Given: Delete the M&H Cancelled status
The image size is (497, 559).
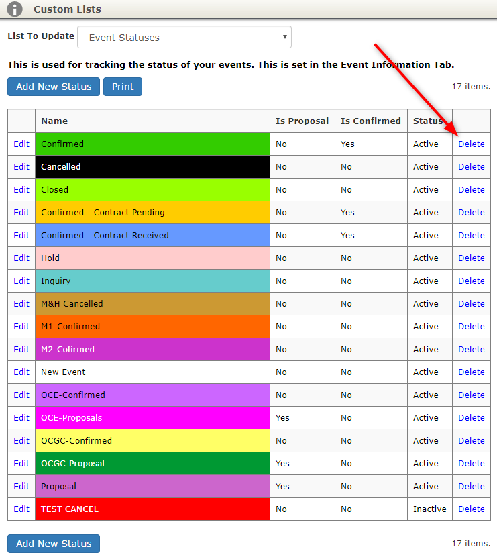Looking at the screenshot, I should [x=472, y=304].
